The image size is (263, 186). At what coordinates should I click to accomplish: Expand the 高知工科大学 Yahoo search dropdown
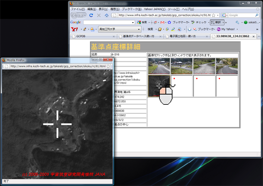point(139,29)
